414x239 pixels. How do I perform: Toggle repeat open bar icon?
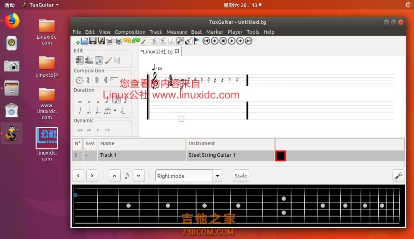coord(97,80)
